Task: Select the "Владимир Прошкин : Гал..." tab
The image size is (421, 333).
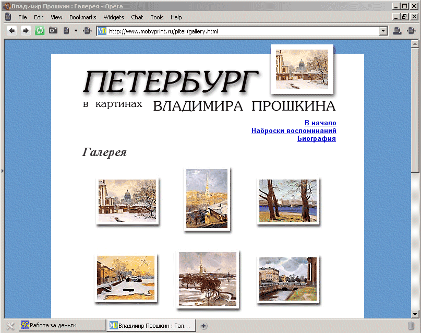Action: pyautogui.click(x=151, y=326)
